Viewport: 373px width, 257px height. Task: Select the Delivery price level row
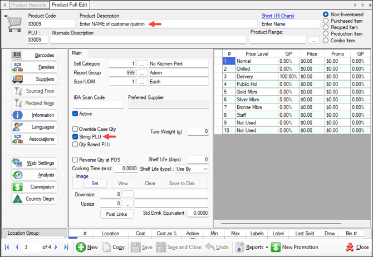(292, 77)
